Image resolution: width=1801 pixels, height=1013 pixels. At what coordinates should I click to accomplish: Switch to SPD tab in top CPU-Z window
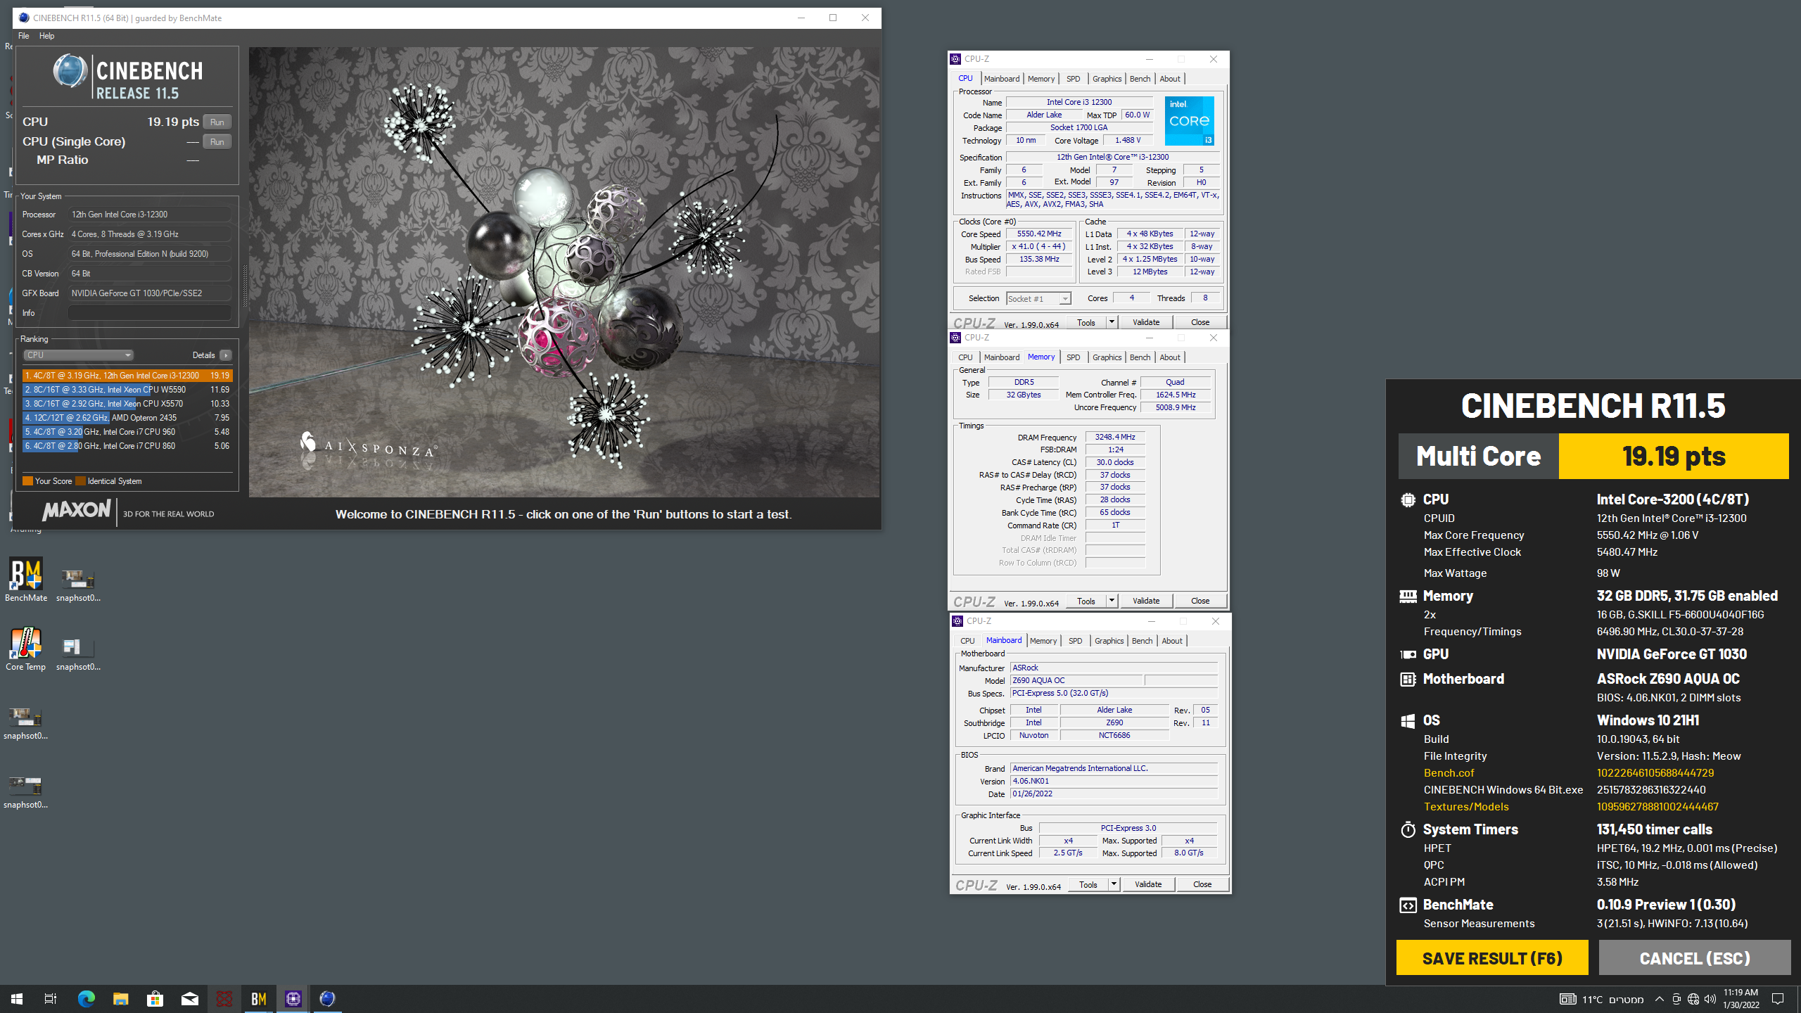[1073, 79]
